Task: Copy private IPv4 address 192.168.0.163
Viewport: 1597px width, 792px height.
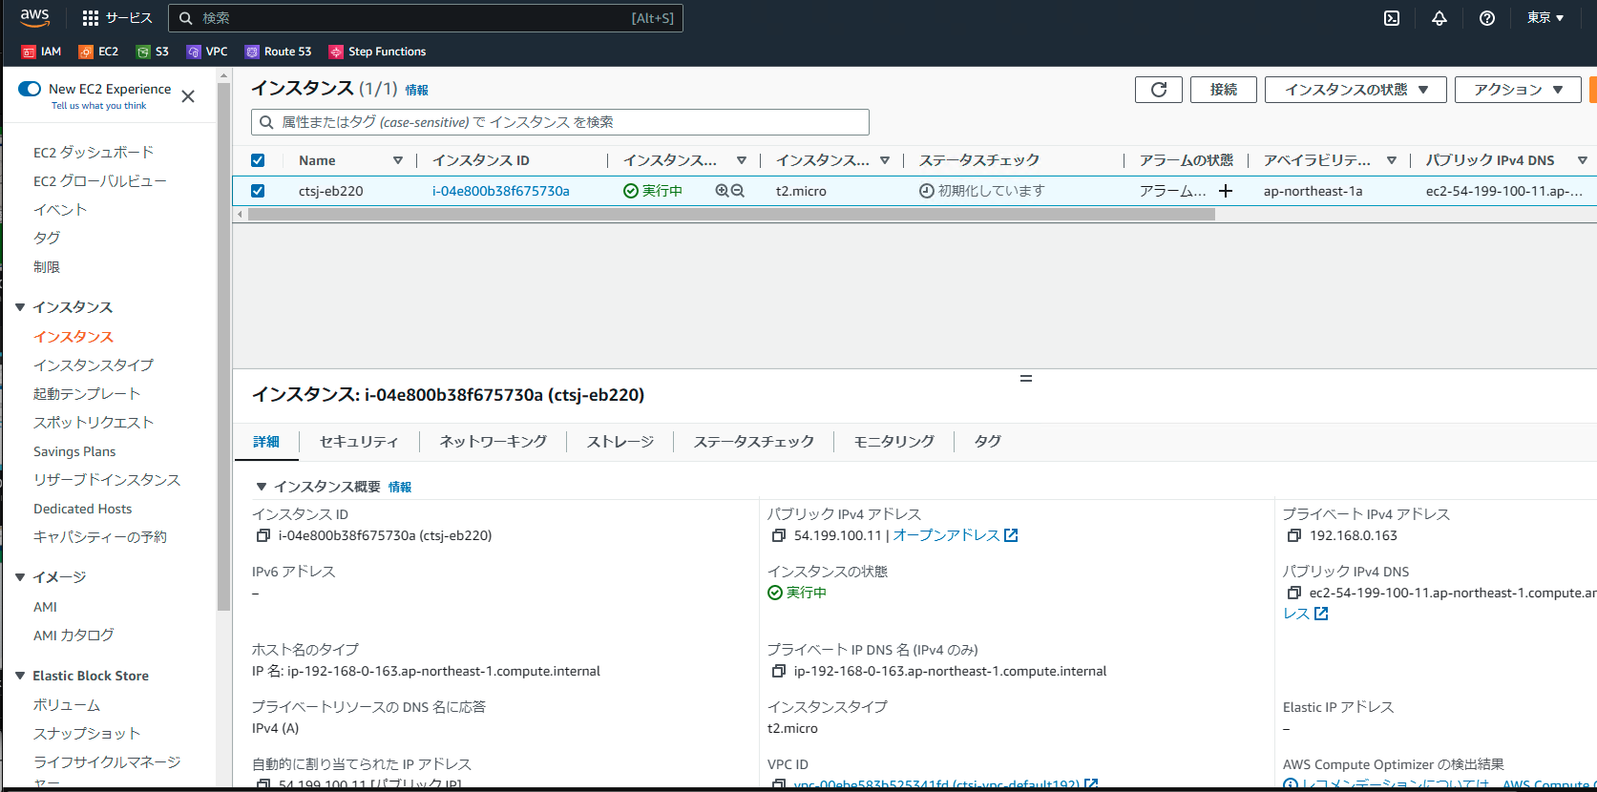Action: (x=1294, y=536)
